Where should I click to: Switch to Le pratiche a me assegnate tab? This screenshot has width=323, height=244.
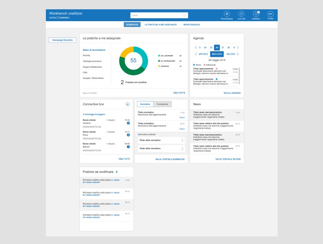161,25
